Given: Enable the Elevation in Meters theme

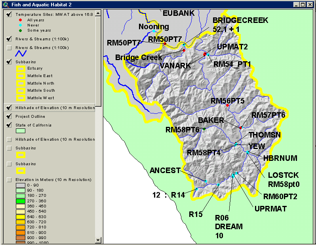Looking at the screenshot, I should pos(9,180).
